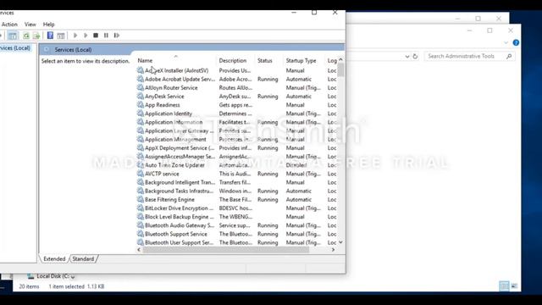The image size is (542, 305).
Task: Click the gear icon beside Base Filtering Engine
Action: click(141, 200)
